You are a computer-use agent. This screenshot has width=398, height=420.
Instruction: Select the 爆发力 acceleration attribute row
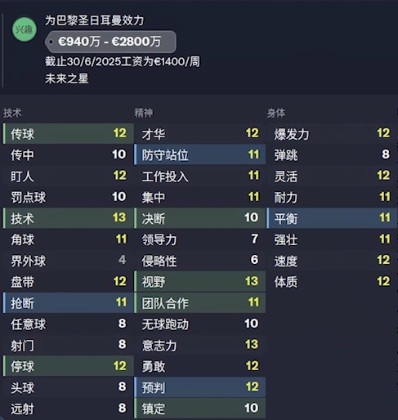tap(332, 133)
